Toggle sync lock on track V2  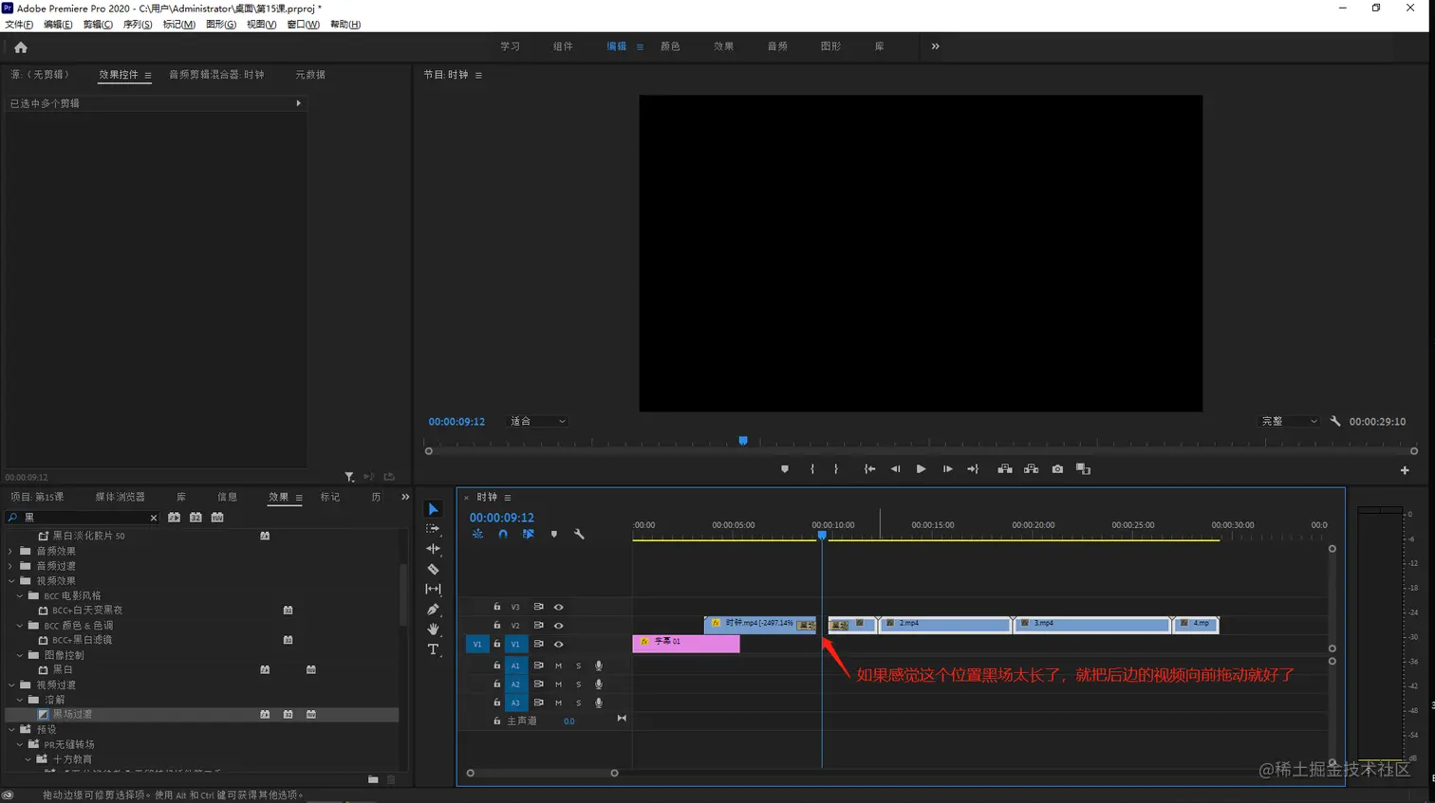click(538, 626)
